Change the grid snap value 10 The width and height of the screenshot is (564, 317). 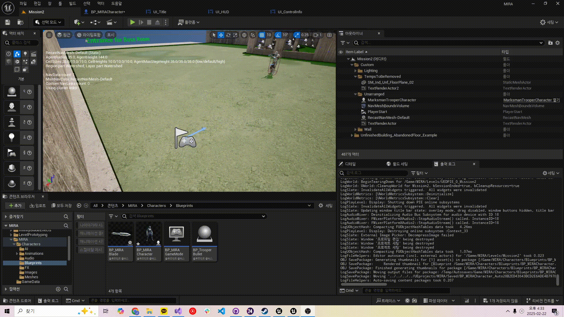pos(269,35)
